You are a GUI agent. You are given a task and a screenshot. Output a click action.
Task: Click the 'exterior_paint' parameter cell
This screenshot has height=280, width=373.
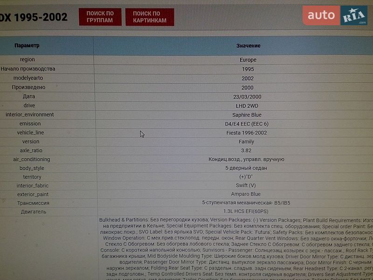(33, 195)
